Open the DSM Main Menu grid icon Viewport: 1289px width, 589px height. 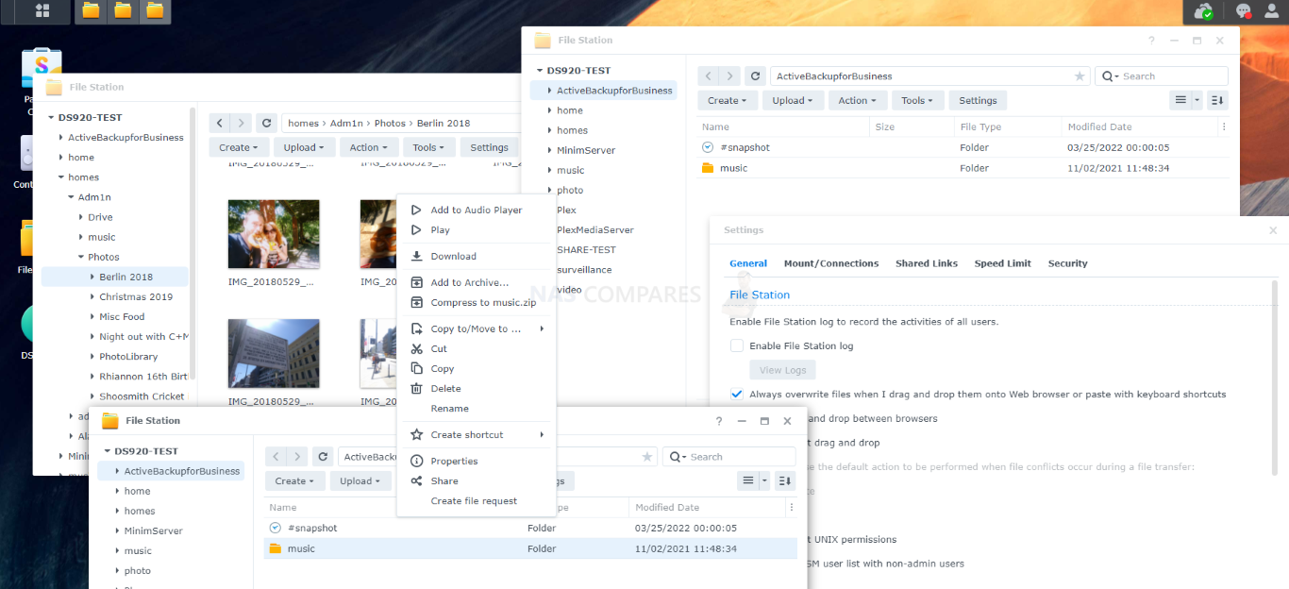(x=42, y=11)
